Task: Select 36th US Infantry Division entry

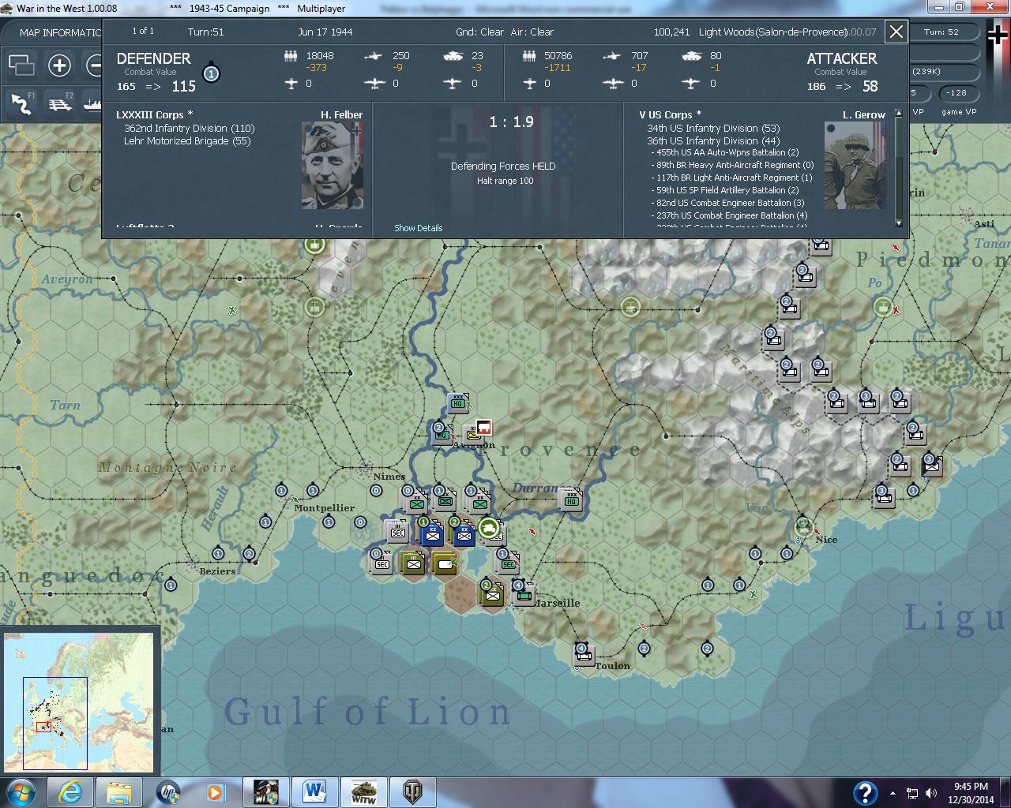Action: click(x=712, y=140)
